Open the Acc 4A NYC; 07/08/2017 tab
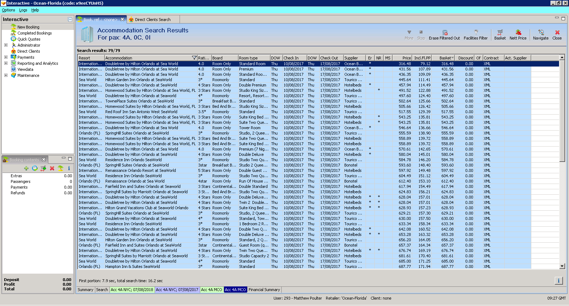 177,290
